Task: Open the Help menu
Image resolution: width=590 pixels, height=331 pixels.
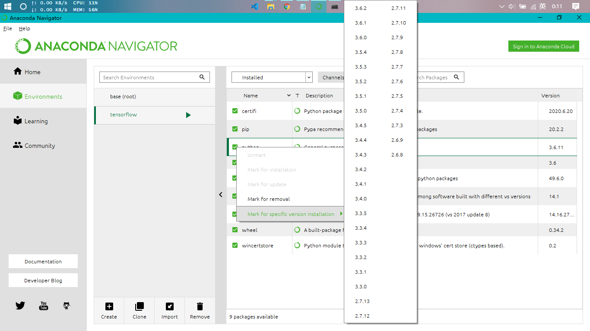Action: [x=25, y=28]
